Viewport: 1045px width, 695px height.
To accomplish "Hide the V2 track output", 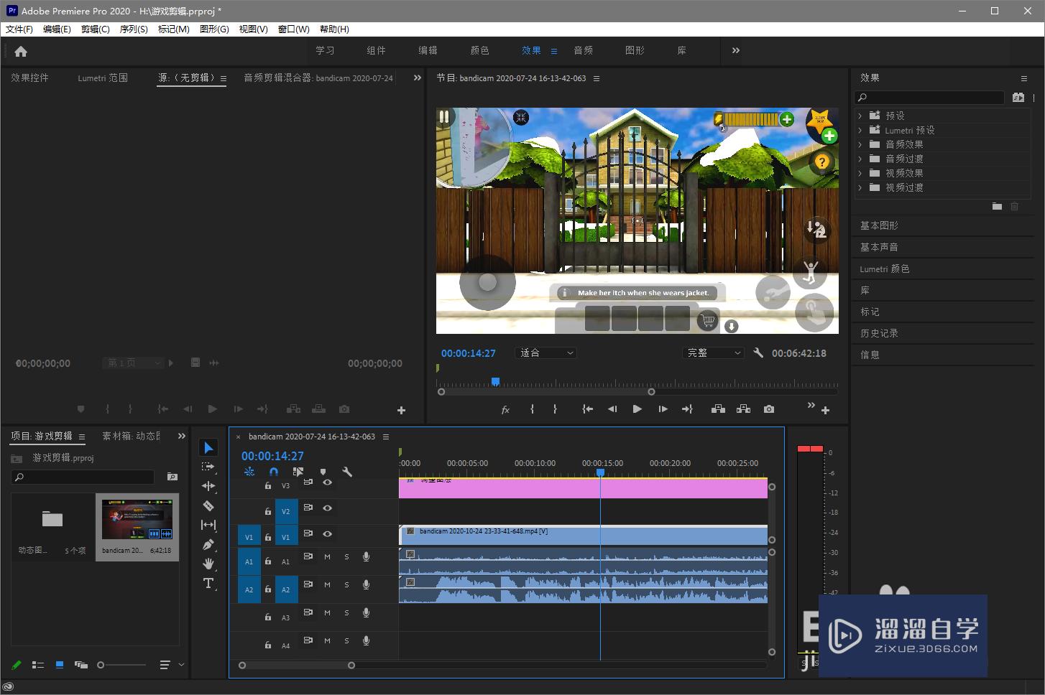I will pyautogui.click(x=327, y=508).
